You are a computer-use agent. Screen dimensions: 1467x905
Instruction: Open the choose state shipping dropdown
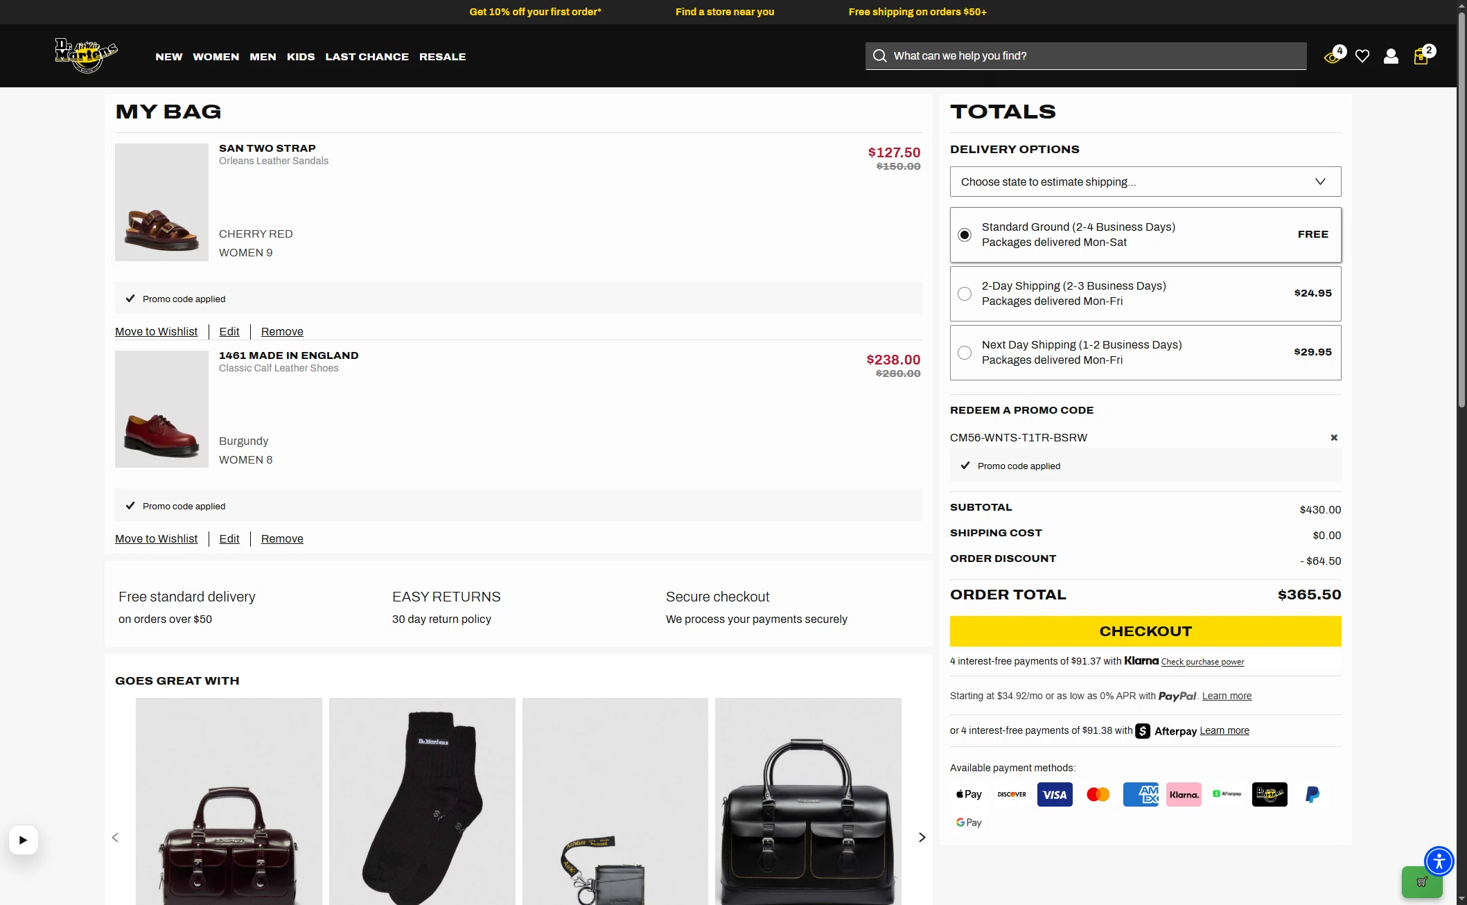click(x=1145, y=182)
